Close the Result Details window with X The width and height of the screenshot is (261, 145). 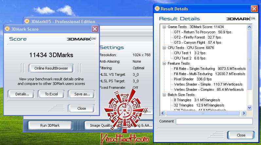coord(254,8)
